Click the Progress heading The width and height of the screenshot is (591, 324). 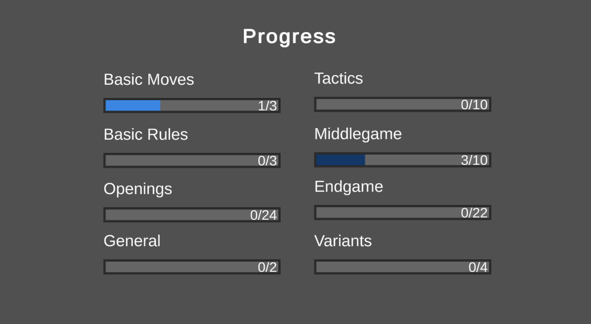(289, 37)
